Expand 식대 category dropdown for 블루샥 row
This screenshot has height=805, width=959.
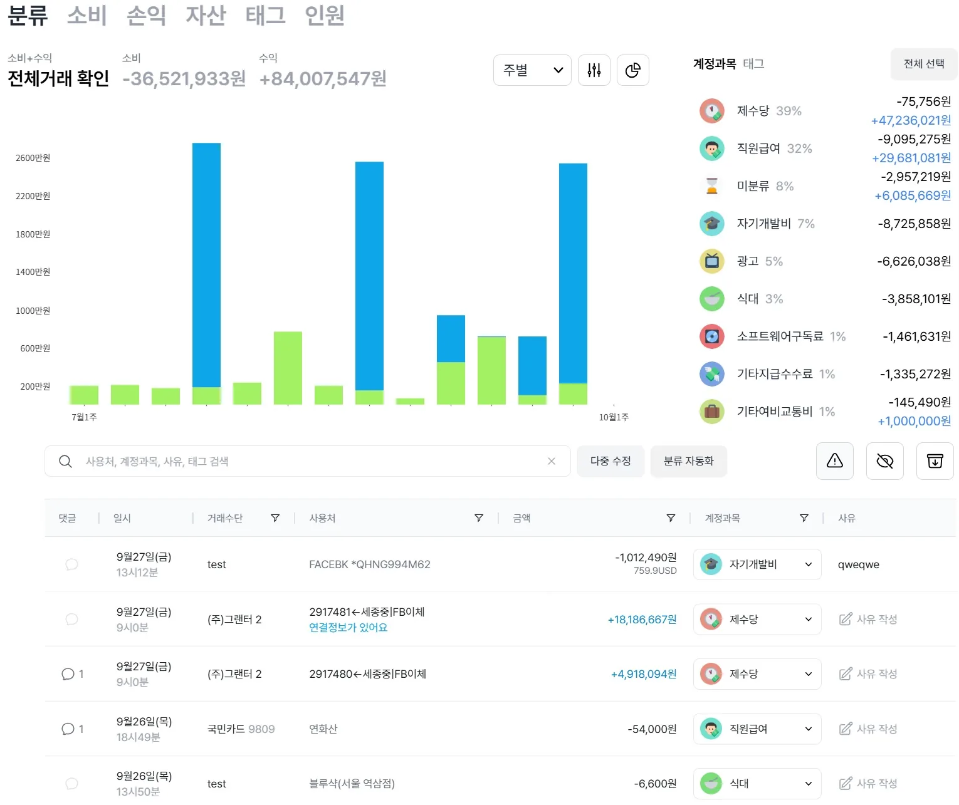point(757,784)
